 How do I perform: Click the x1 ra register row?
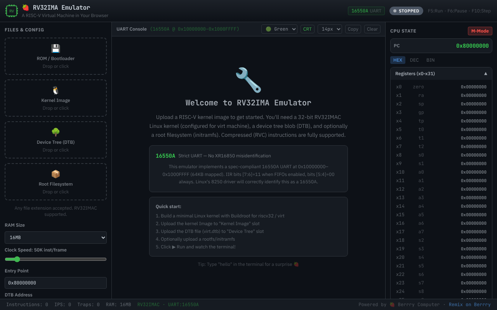tap(441, 95)
